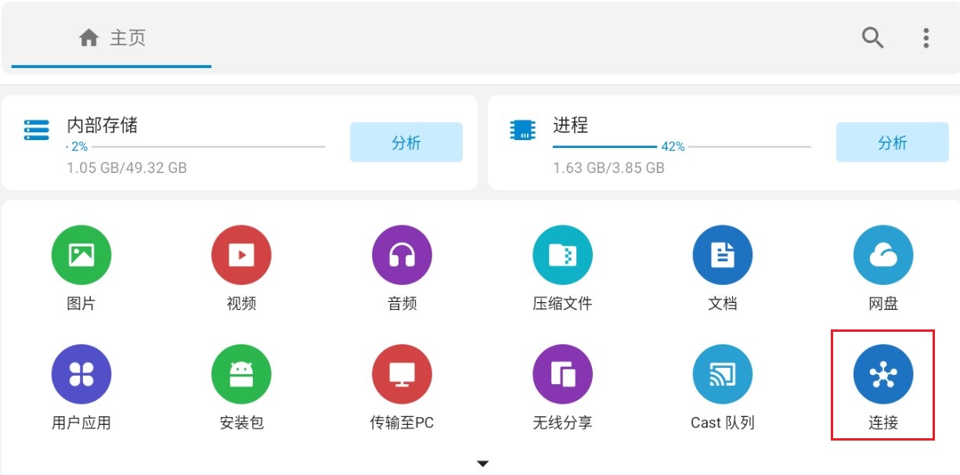Click the 内部存储 usage progress bar
Image resolution: width=960 pixels, height=475 pixels.
196,146
